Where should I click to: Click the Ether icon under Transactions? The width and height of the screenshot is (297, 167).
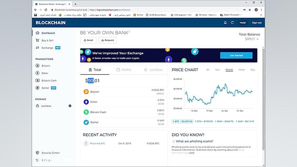(38, 73)
